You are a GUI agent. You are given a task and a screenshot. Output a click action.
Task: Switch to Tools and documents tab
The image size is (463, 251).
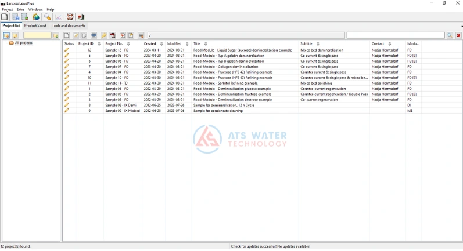coord(69,26)
